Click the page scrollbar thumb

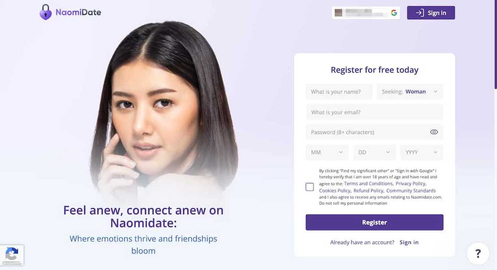point(496,44)
